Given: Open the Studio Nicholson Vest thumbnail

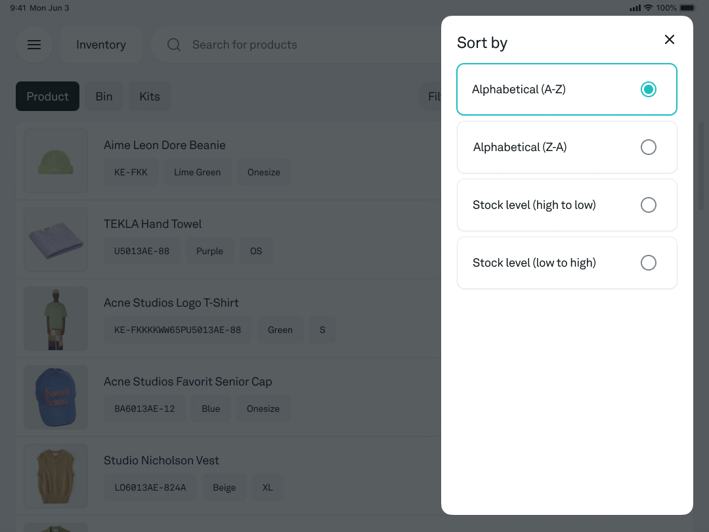Looking at the screenshot, I should [56, 476].
